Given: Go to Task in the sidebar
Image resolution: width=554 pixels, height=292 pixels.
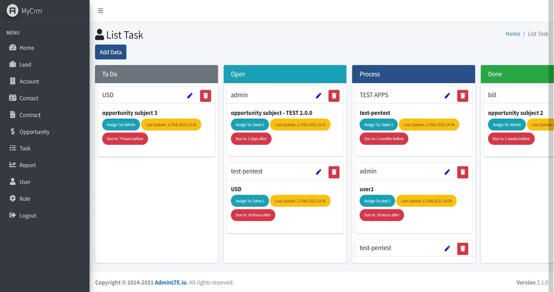Looking at the screenshot, I should click(25, 148).
